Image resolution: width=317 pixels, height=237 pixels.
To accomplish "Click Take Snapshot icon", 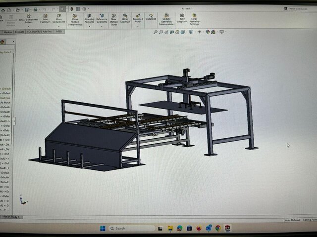I will 182,18.
